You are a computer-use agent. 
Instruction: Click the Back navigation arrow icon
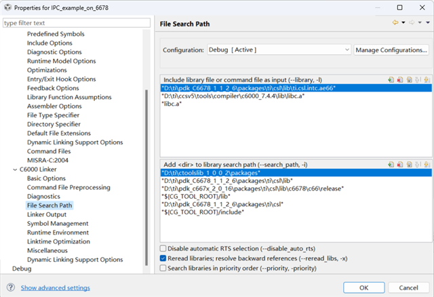[x=395, y=23]
